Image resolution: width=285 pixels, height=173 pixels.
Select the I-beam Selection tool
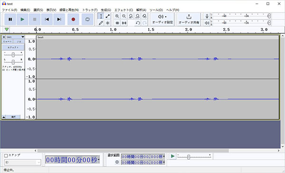(101, 16)
